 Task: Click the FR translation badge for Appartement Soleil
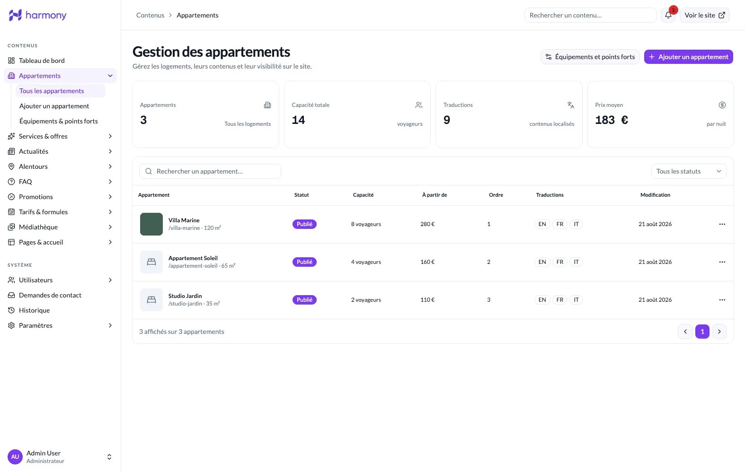click(x=560, y=262)
